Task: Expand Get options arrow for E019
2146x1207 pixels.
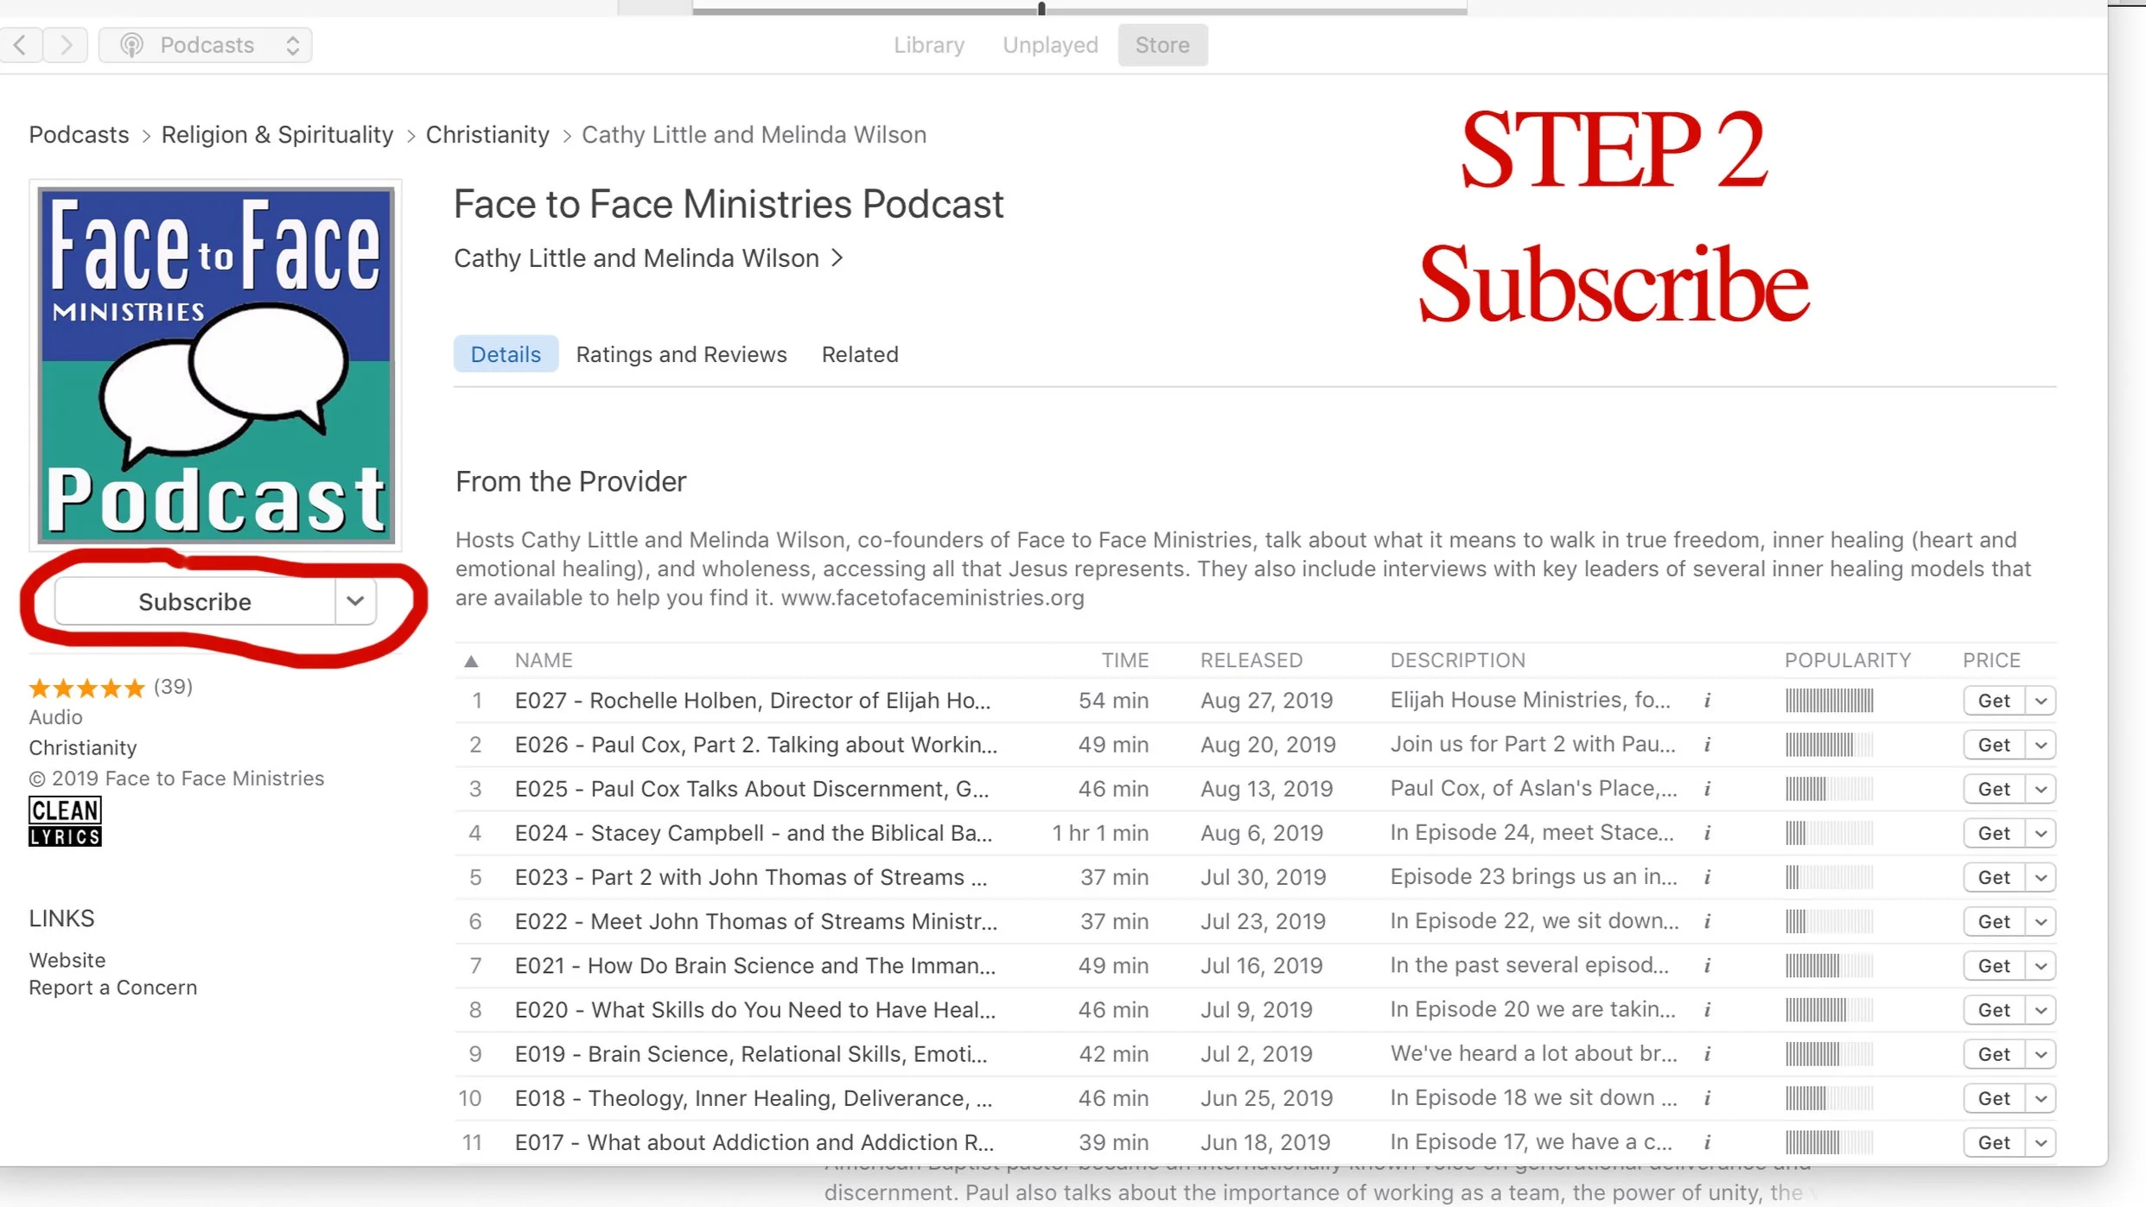Action: click(2041, 1054)
